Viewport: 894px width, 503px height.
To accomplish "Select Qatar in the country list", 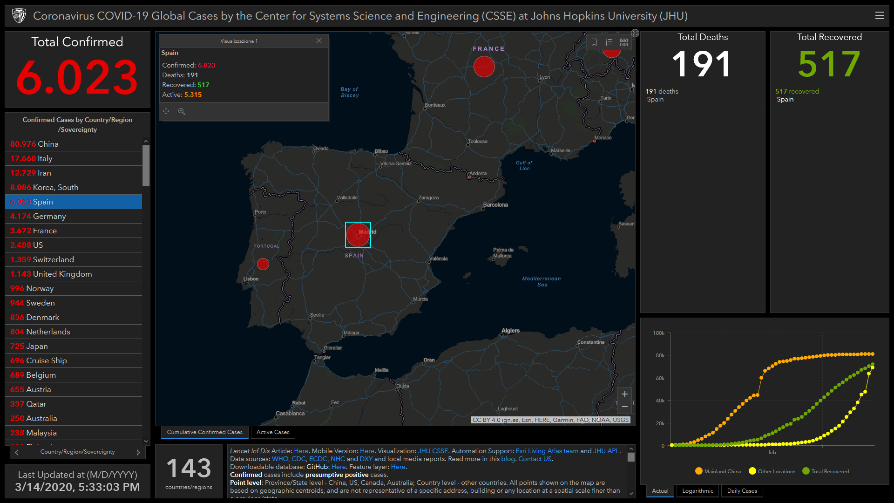I will tap(74, 404).
